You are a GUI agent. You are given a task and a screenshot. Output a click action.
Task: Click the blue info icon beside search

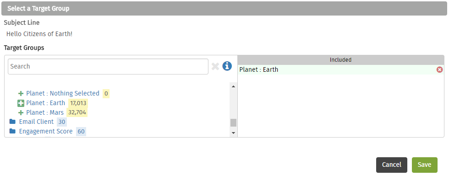(x=227, y=66)
